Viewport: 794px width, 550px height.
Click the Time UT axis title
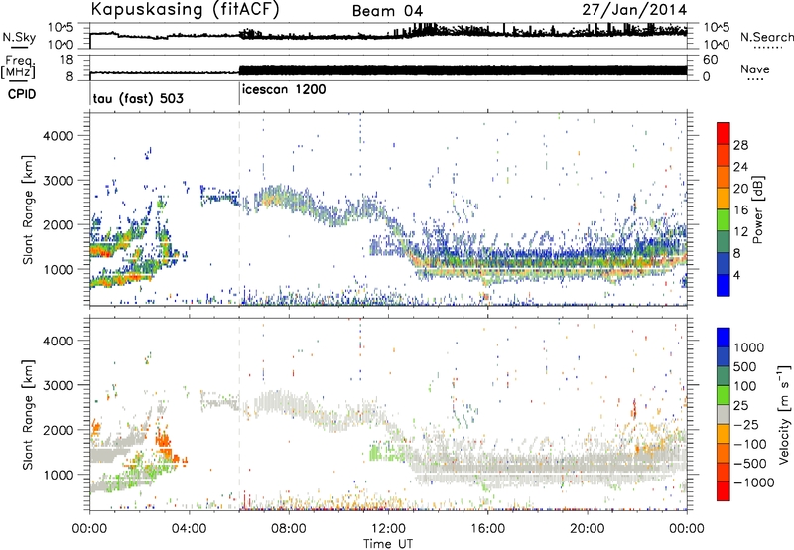click(x=388, y=544)
